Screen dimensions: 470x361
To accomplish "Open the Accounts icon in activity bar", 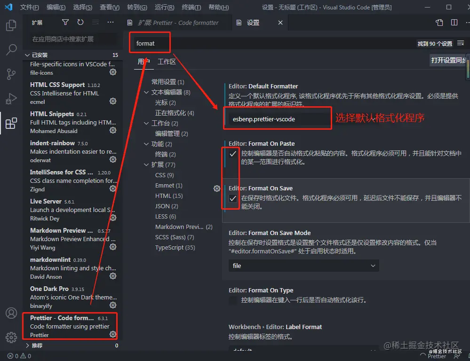I will 11,313.
